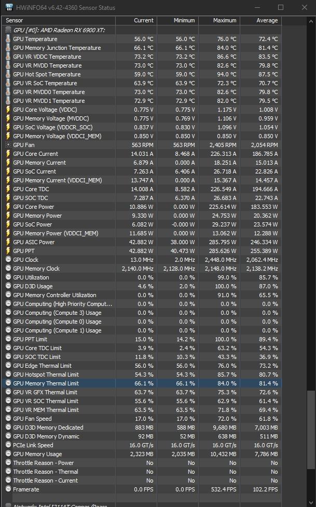
Task: Select the Throttle Reason - Thermal row
Action: (x=142, y=472)
